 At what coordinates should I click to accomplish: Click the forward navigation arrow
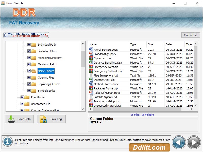[194, 142]
